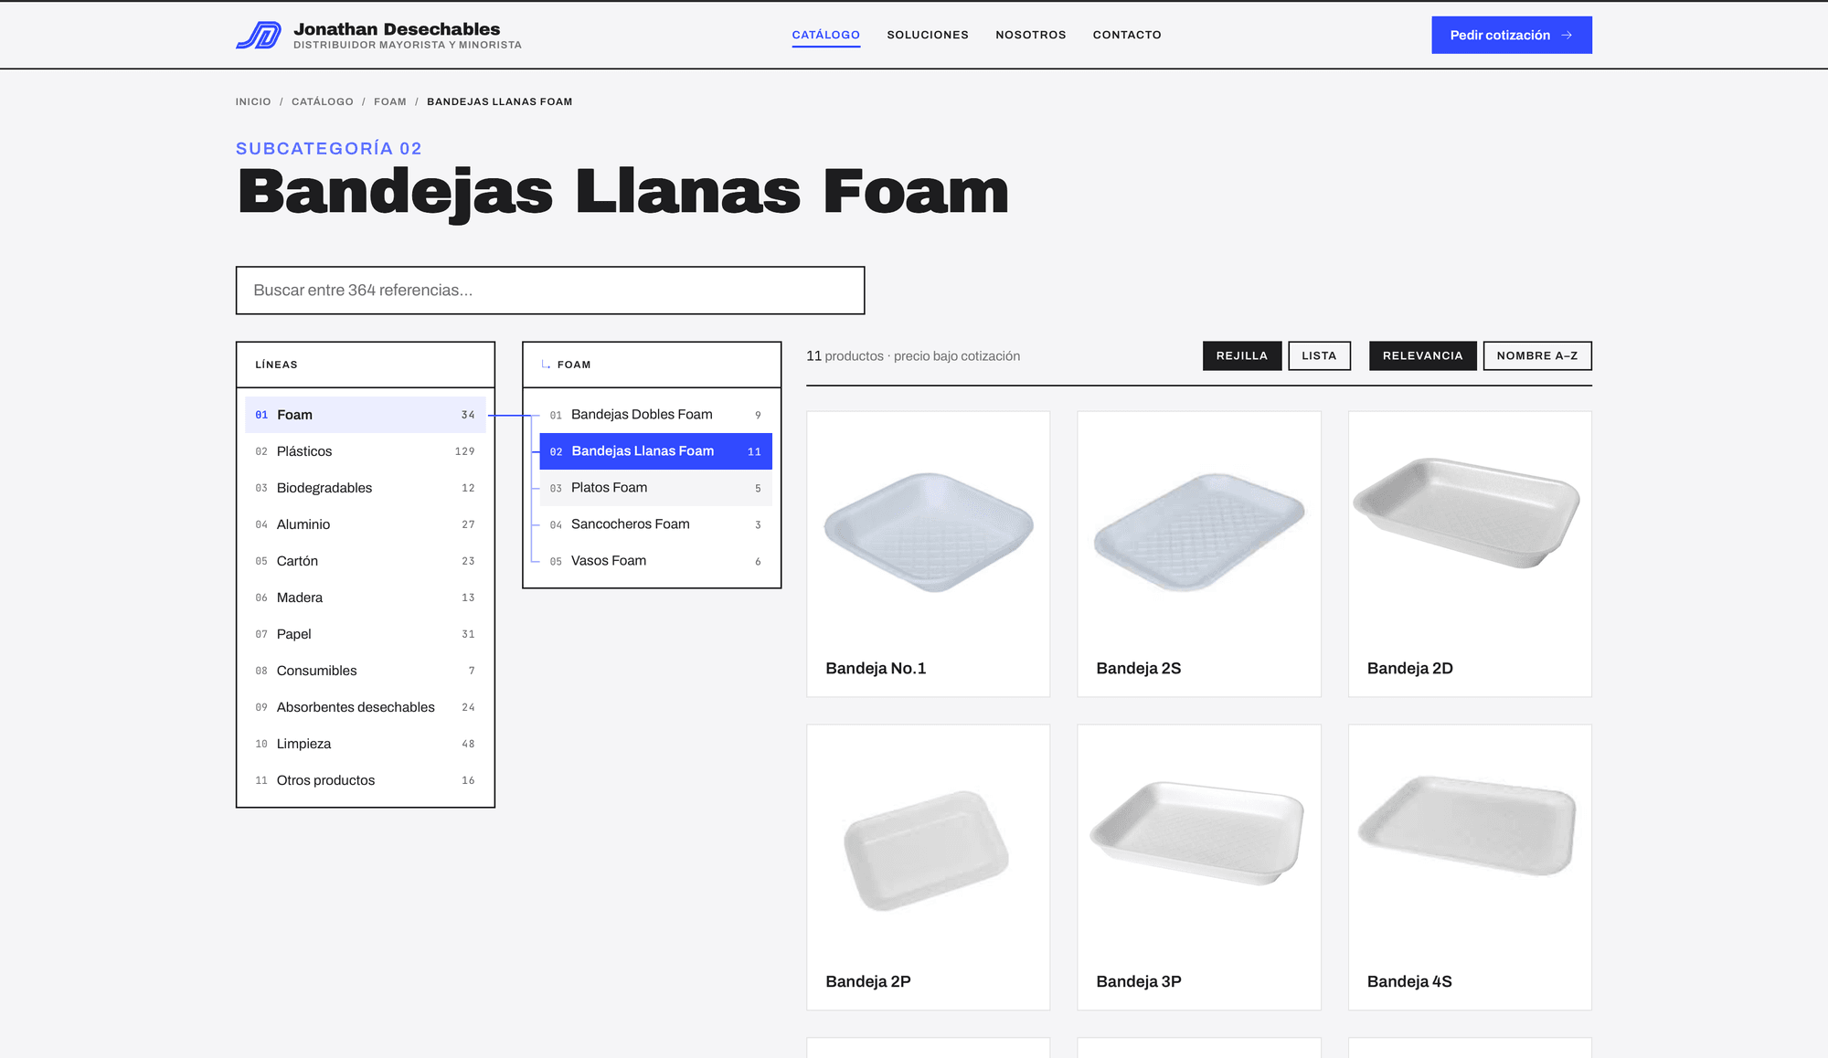Follow the Foam breadcrumb link
The width and height of the screenshot is (1828, 1058).
pyautogui.click(x=390, y=101)
